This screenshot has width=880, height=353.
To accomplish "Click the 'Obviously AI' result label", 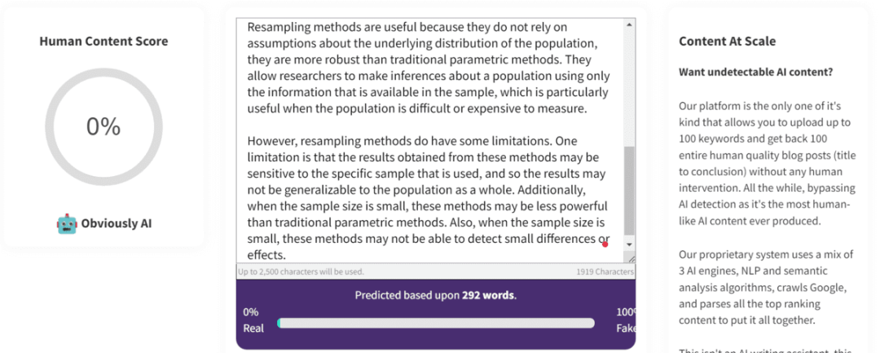I will [116, 223].
